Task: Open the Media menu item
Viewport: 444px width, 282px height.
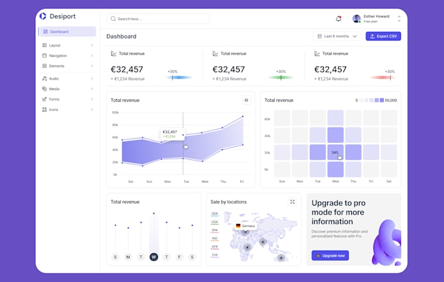Action: tap(68, 89)
